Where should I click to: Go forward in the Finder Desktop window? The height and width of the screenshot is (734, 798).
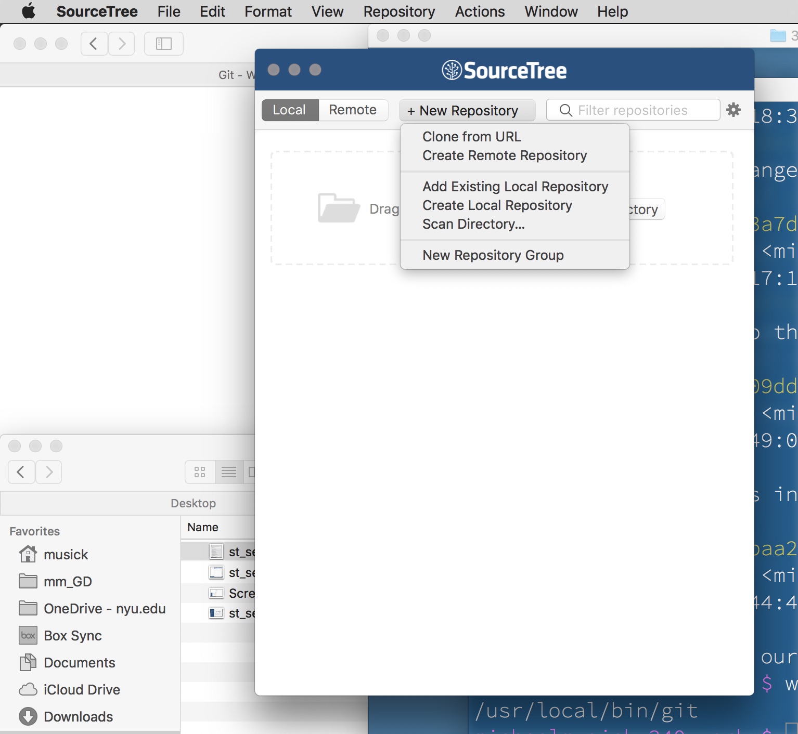(49, 472)
